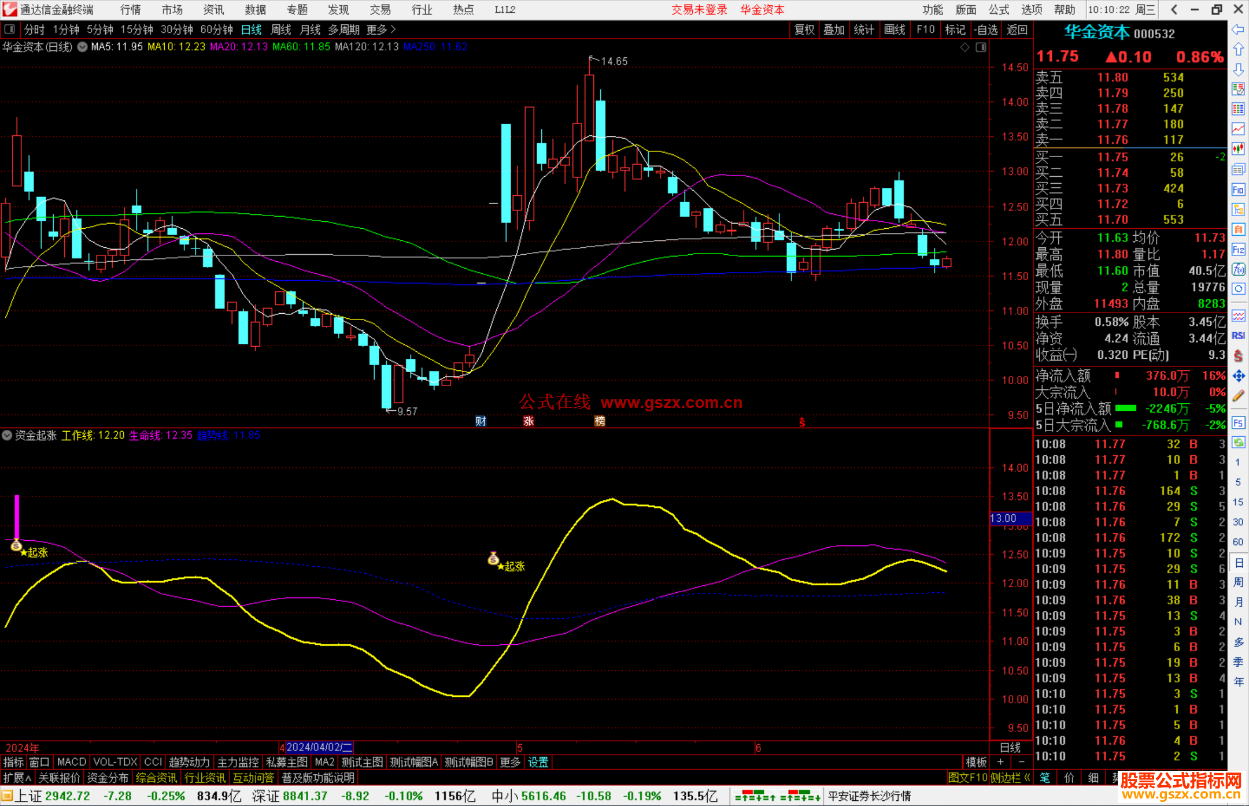The height and width of the screenshot is (806, 1249).
Task: Open the K-line candlestick chart sidebar icon
Action: 1238,148
